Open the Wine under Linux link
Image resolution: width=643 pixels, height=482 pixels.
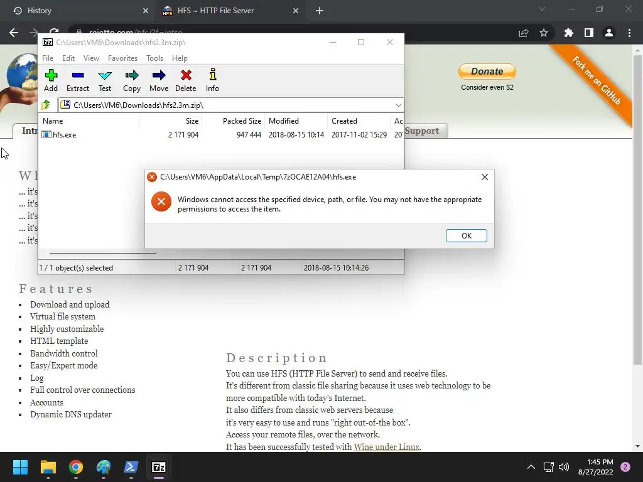[x=386, y=447]
